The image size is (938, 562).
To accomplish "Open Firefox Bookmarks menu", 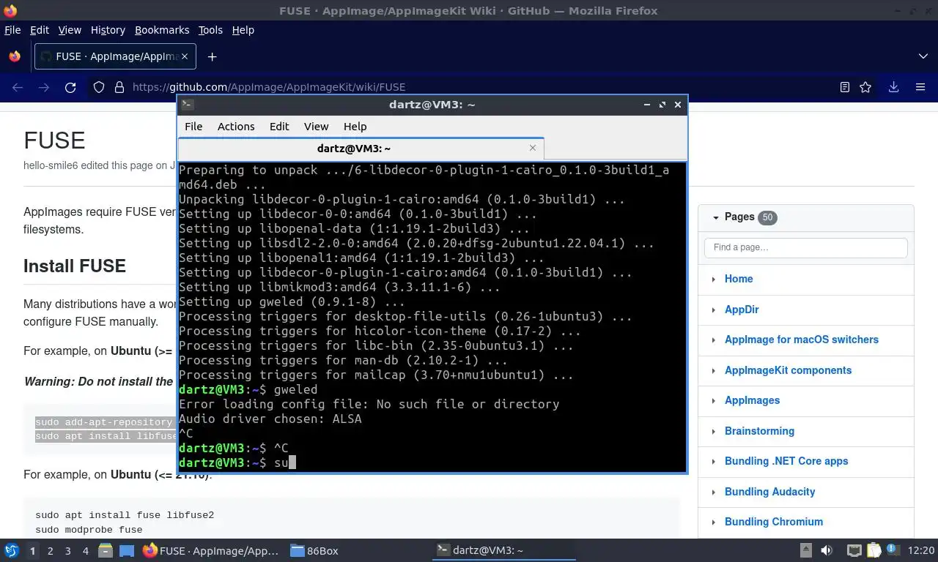I will (162, 30).
